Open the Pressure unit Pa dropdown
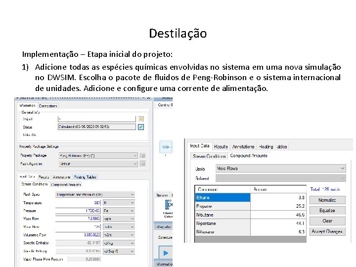356x267 pixels. [119, 211]
